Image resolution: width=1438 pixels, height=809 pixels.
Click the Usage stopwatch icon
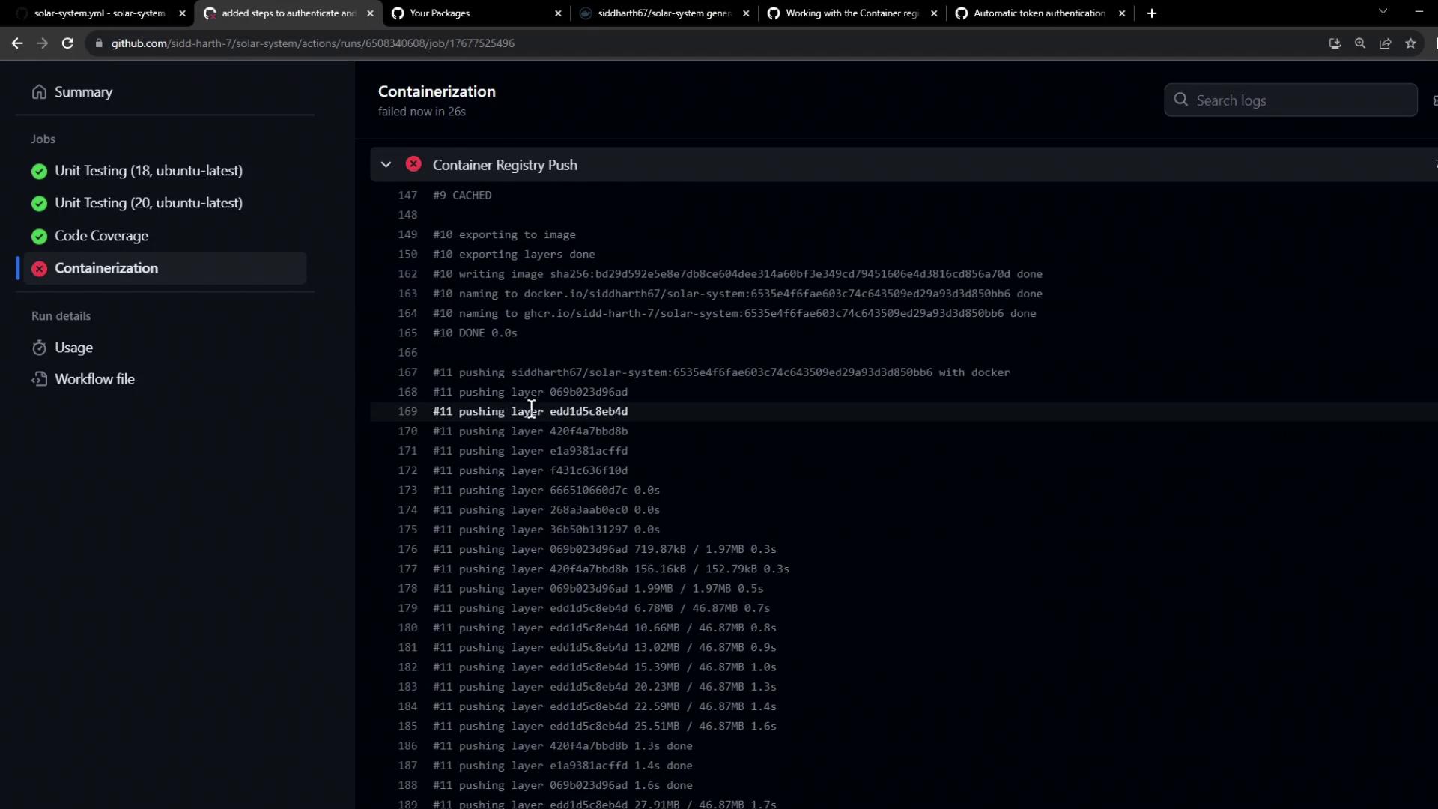[39, 348]
